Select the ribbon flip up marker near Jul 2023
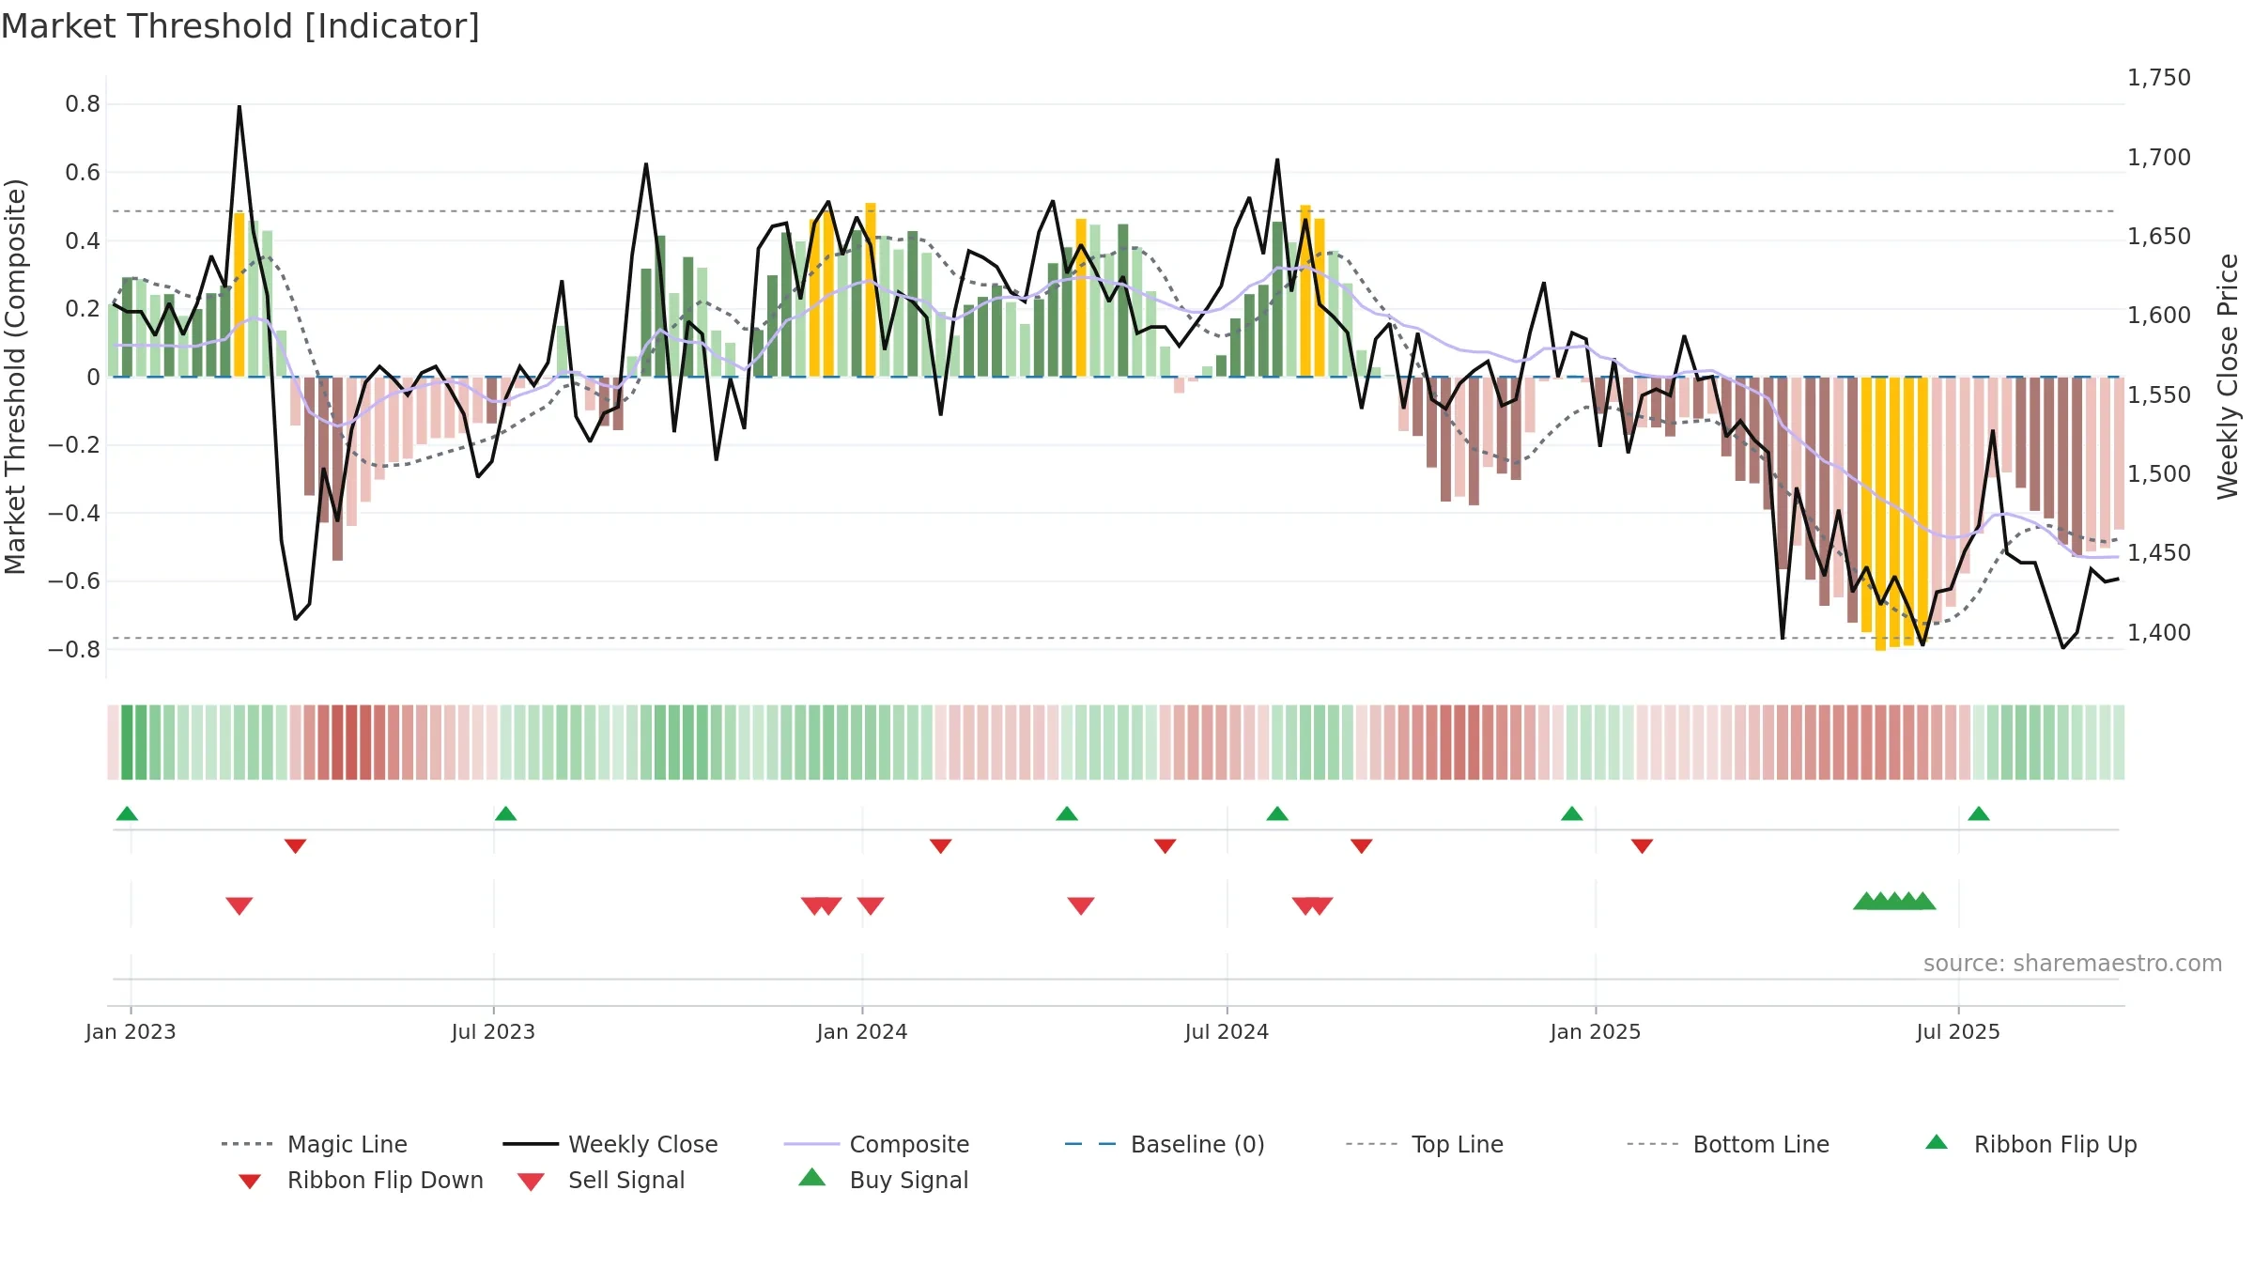Viewport: 2254px width, 1268px height. tap(505, 813)
